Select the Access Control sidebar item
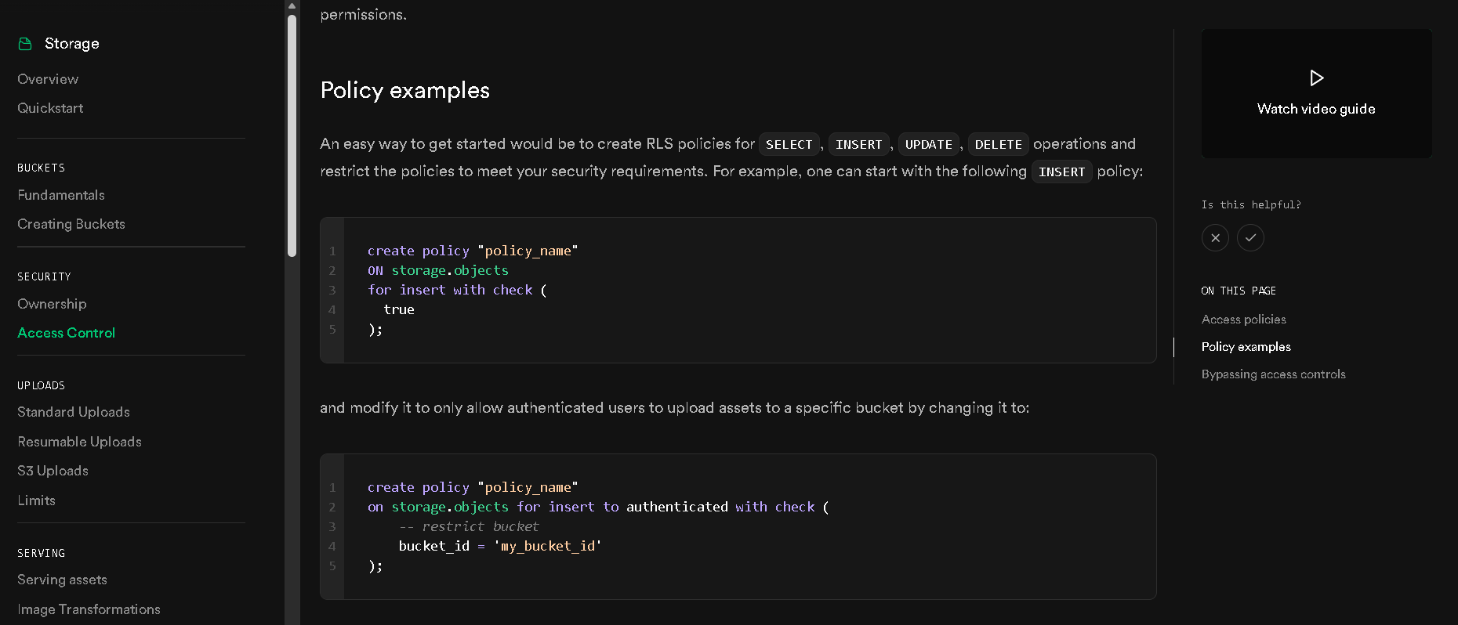1458x625 pixels. click(66, 333)
